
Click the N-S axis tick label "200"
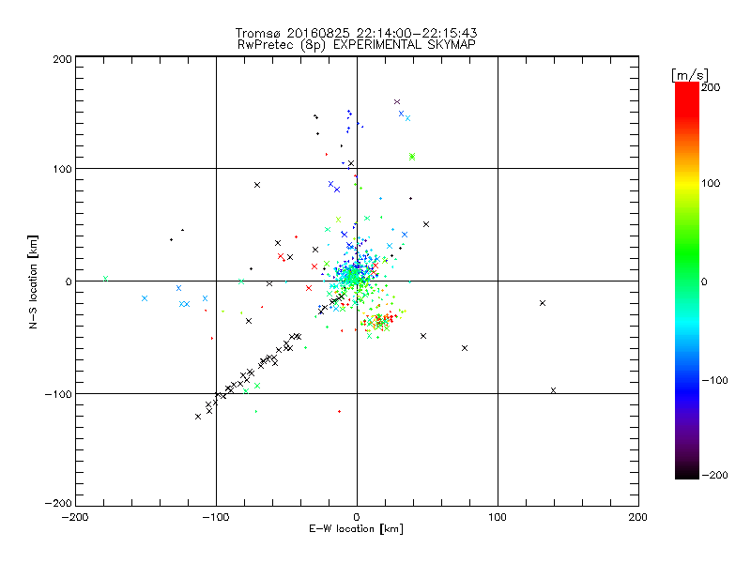point(62,60)
